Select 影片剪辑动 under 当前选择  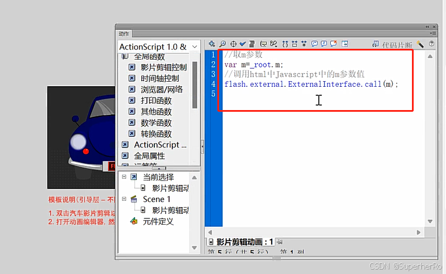(x=170, y=188)
